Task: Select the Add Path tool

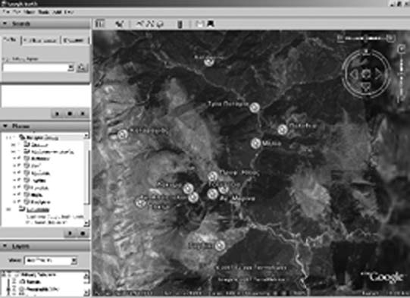Action: click(150, 24)
